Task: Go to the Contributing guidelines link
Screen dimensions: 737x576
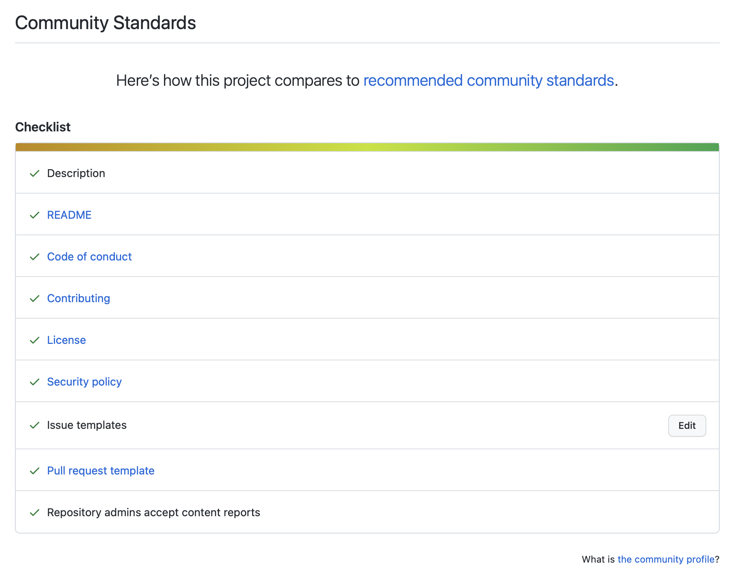Action: [x=79, y=299]
